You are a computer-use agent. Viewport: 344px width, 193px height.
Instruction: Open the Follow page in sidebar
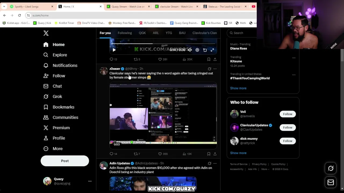54,76
